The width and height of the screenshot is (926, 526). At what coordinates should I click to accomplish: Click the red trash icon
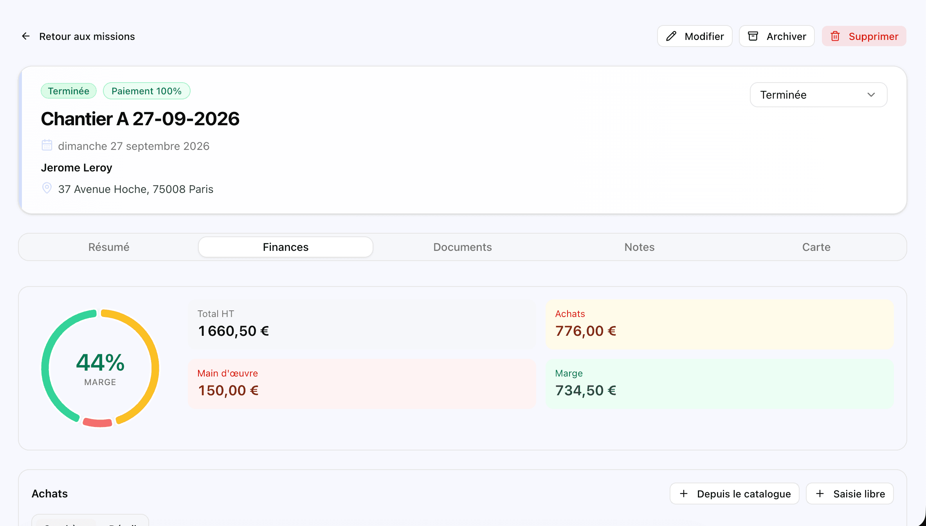coord(835,36)
